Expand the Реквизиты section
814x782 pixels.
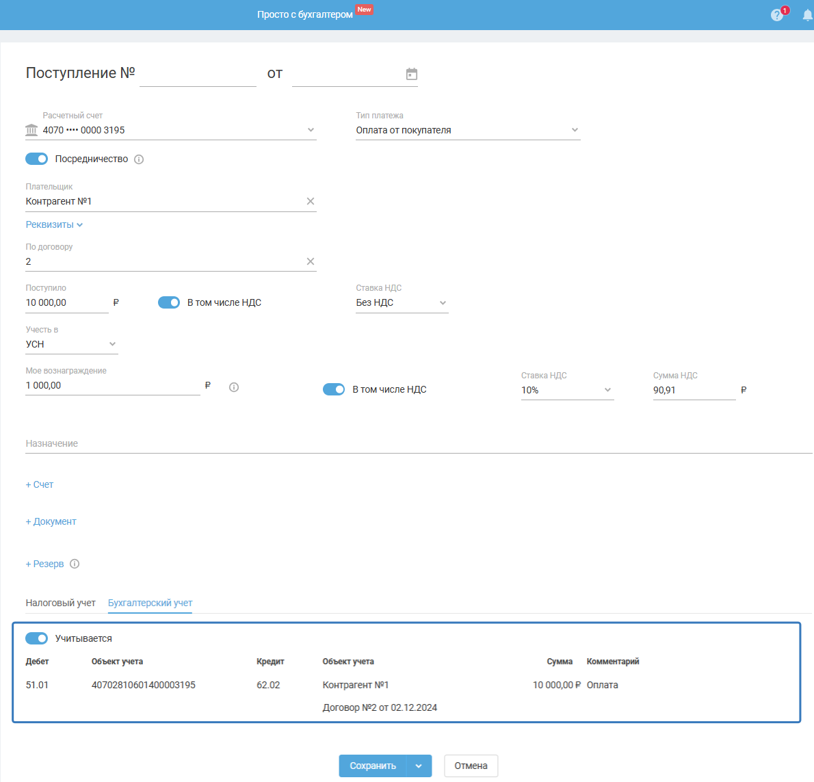tap(54, 224)
